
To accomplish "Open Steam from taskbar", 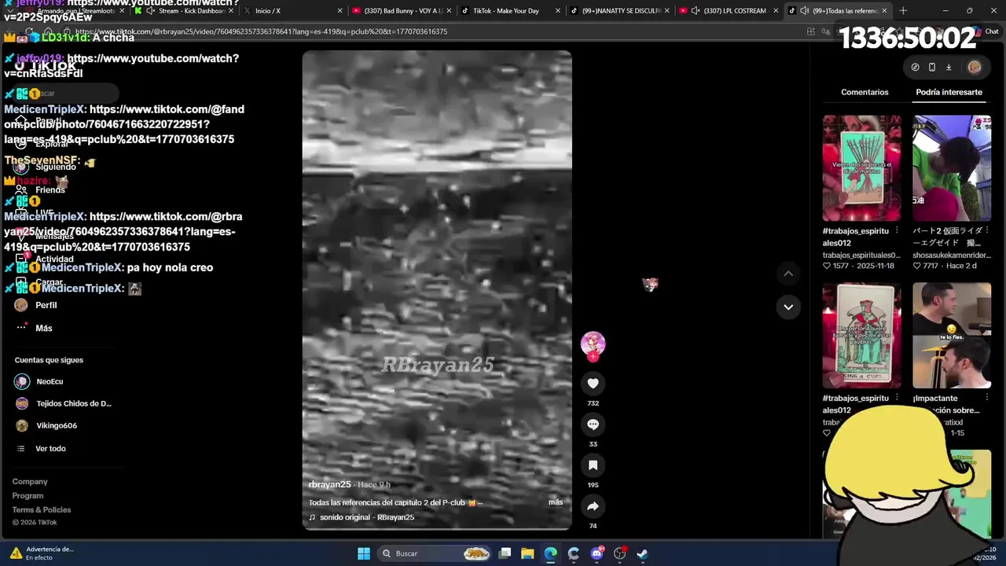I will point(642,553).
